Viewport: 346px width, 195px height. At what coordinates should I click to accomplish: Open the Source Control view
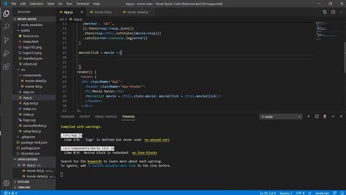pos(6,40)
